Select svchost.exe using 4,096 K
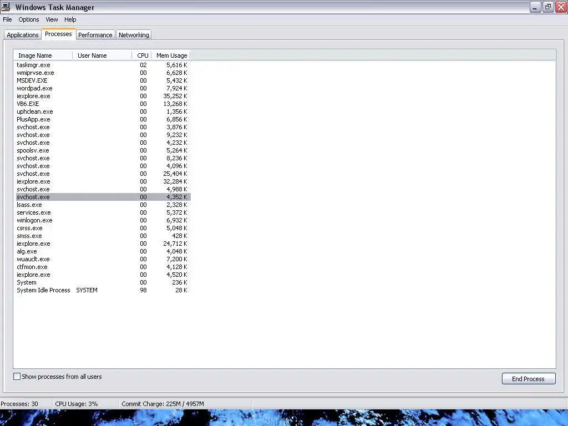The image size is (568, 426). (103, 166)
